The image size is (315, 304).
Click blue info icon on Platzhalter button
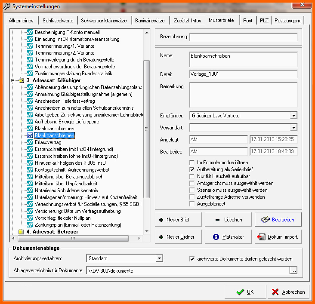click(216, 237)
